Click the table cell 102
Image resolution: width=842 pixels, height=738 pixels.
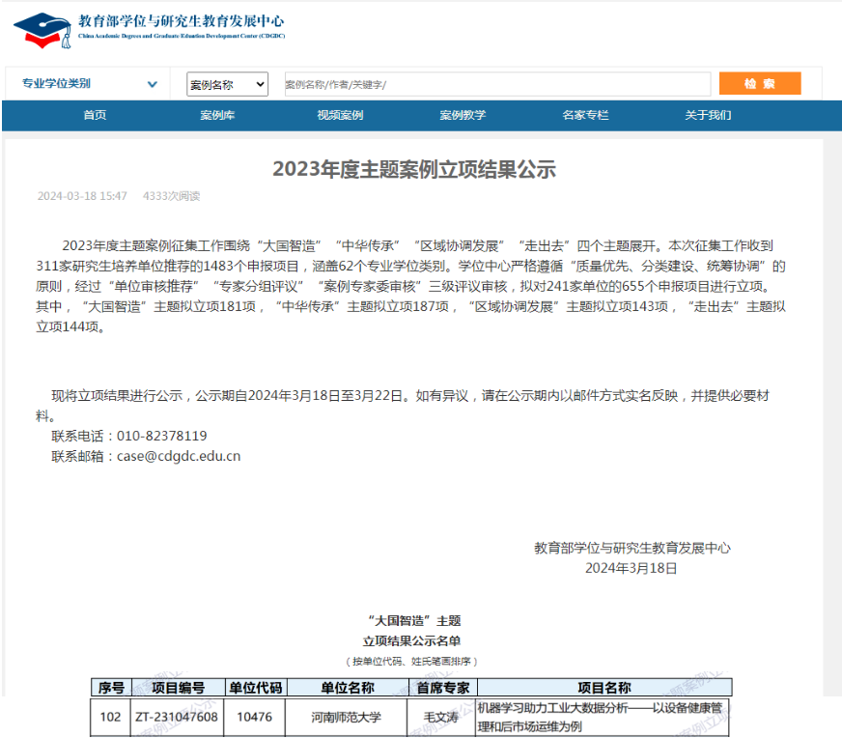pos(111,717)
